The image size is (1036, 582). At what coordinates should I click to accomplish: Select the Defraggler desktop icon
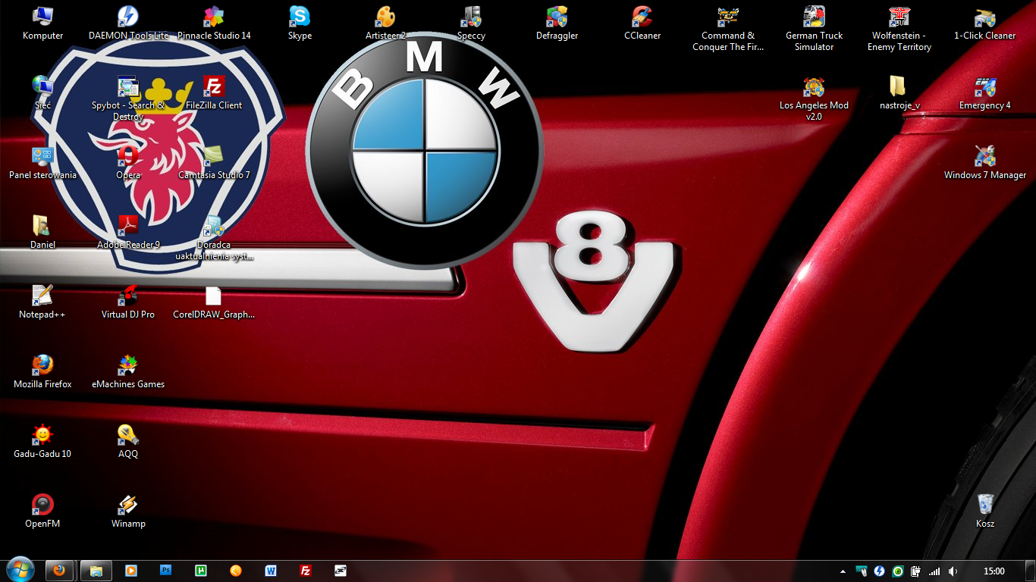click(x=557, y=17)
